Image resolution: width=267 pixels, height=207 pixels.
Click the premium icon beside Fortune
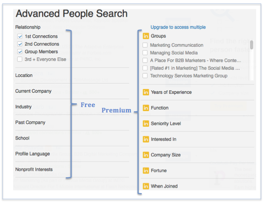[146, 171]
